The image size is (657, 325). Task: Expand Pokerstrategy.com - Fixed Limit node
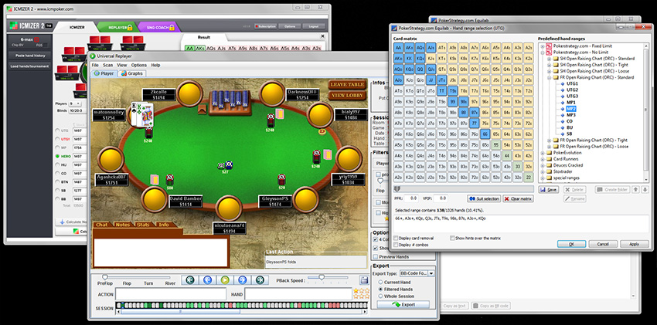click(x=543, y=46)
